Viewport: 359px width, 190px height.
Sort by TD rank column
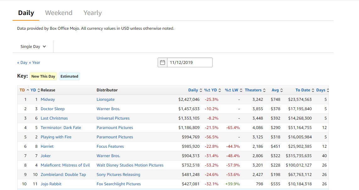tap(22, 90)
